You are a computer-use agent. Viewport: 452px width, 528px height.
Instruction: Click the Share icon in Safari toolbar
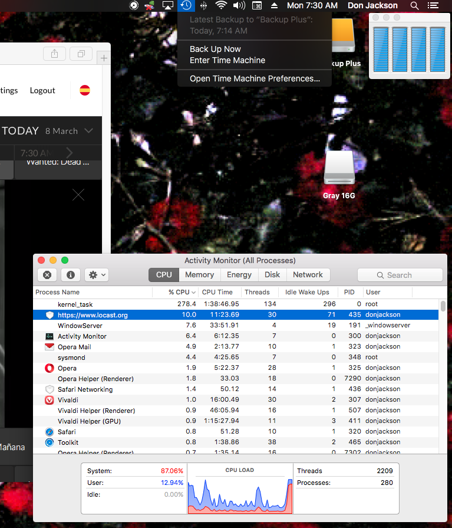tap(54, 54)
